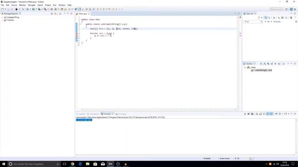This screenshot has height=167, width=298.
Task: Click the Debug perspective icon at top right
Action: tap(295, 9)
